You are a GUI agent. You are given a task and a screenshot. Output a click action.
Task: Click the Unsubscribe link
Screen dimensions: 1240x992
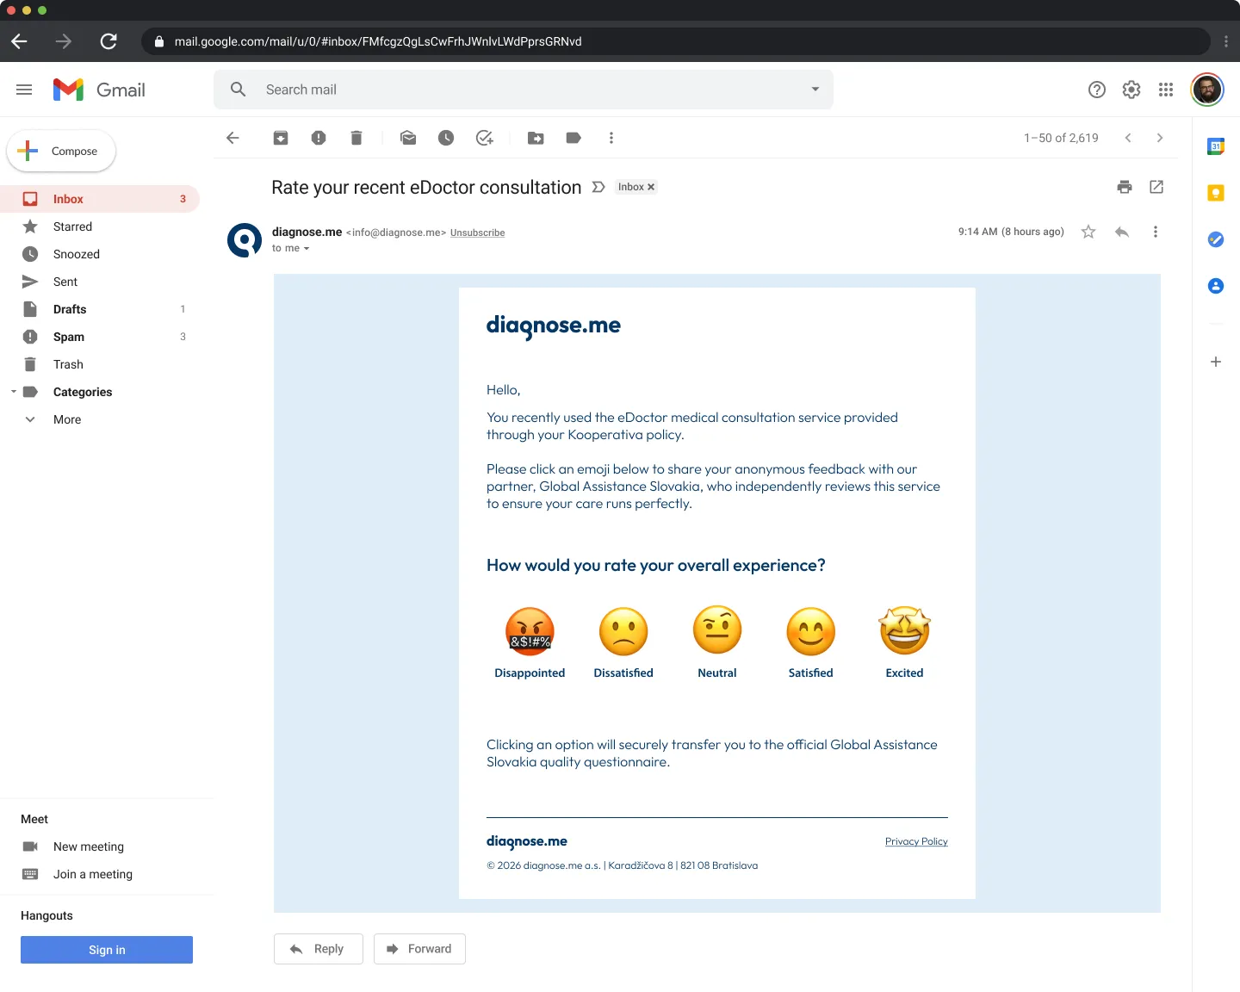pyautogui.click(x=477, y=232)
